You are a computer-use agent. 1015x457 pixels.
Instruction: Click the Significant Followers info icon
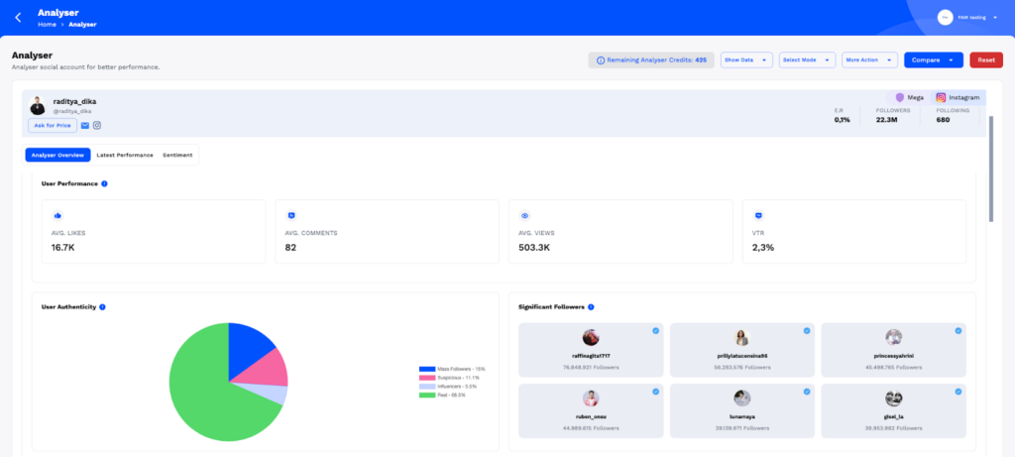tap(591, 307)
